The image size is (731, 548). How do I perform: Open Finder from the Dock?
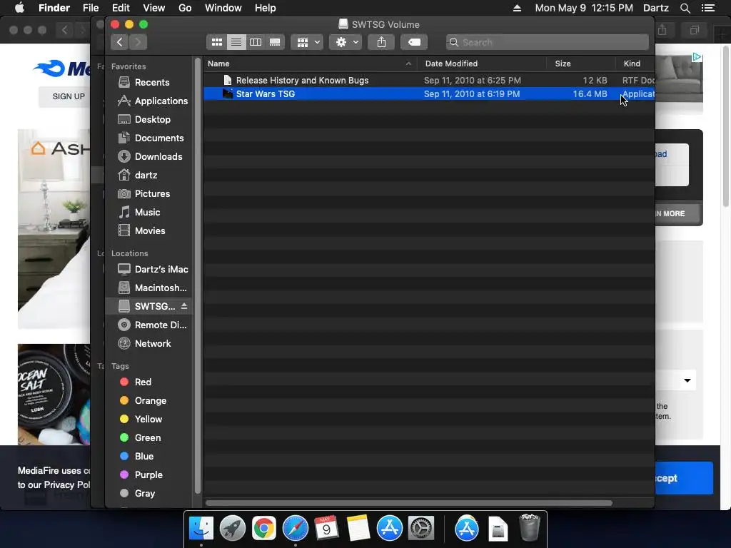[201, 528]
